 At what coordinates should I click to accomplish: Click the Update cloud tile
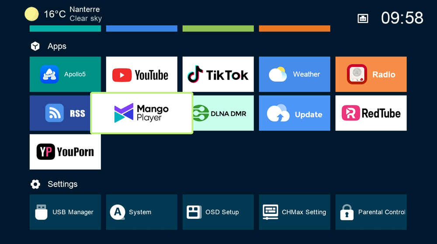coord(295,113)
